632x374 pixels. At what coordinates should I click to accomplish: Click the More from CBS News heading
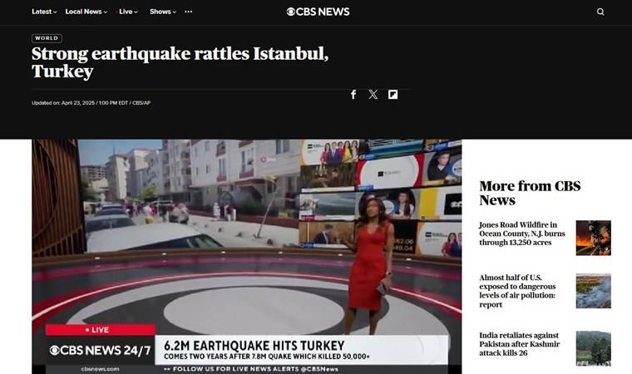[530, 193]
